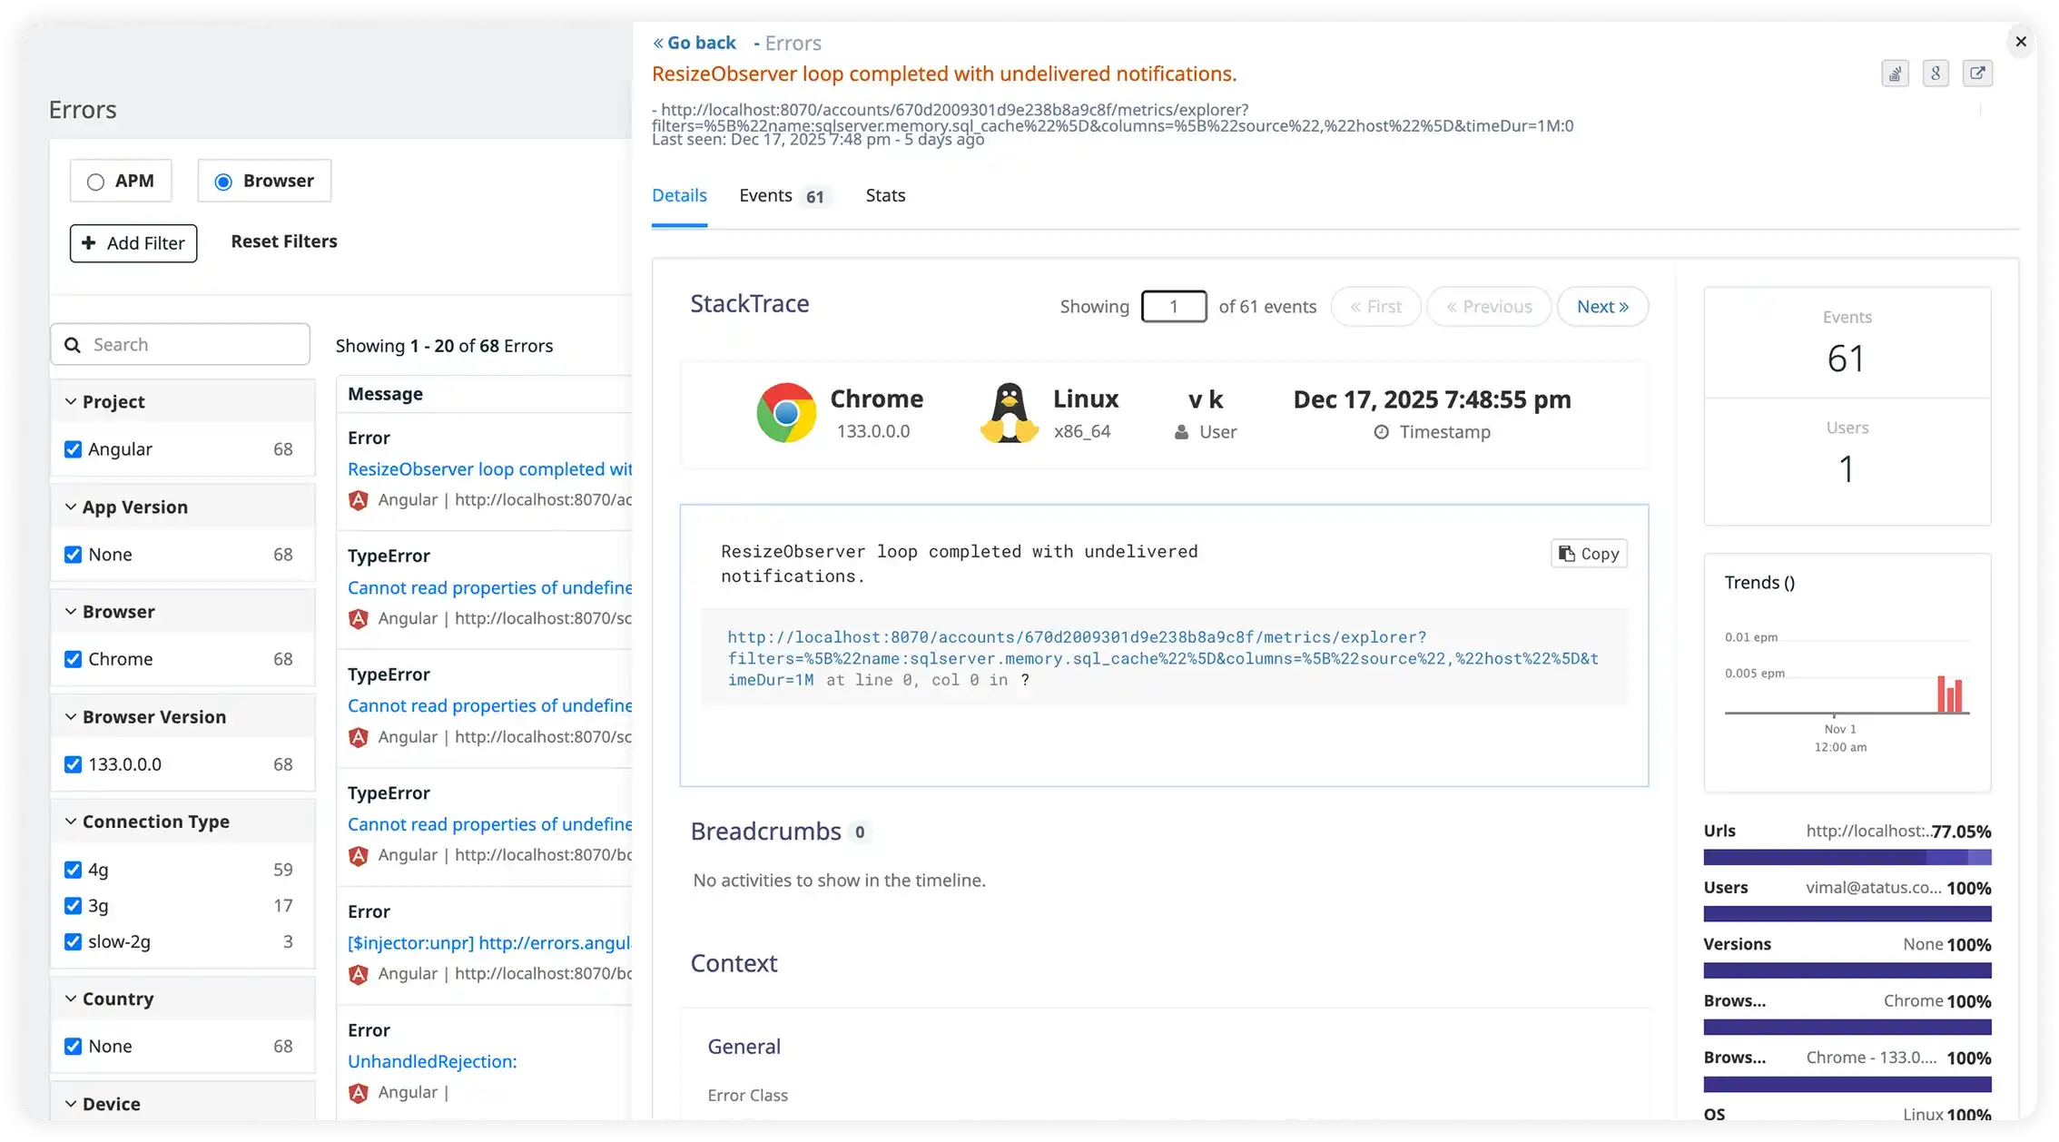
Task: Collapse the Connection Type filter section
Action: pyautogui.click(x=71, y=822)
